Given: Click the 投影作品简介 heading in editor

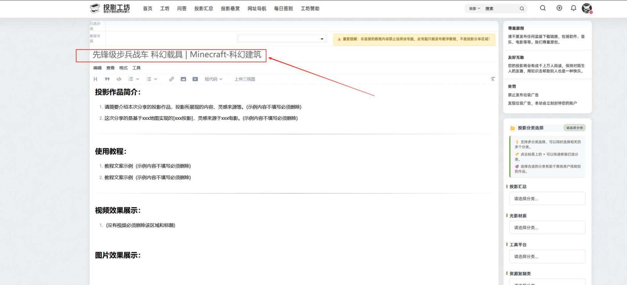Looking at the screenshot, I should [x=118, y=92].
